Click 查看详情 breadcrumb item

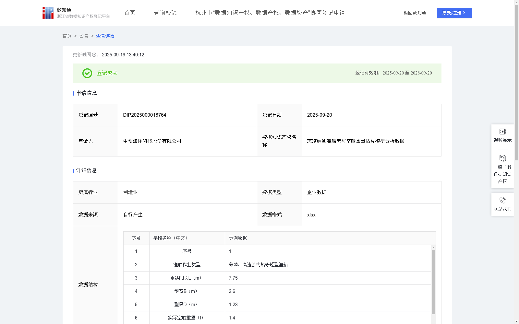(105, 36)
